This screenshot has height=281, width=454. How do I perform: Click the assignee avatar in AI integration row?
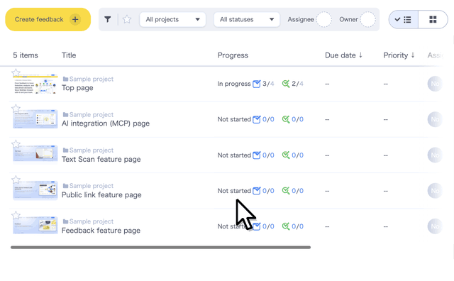(435, 119)
